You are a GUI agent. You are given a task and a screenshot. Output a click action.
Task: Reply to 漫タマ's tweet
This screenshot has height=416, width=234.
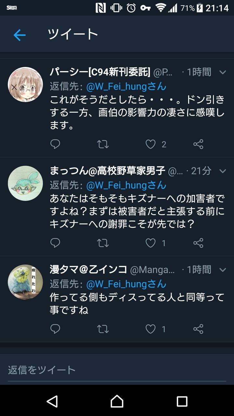[55, 329]
